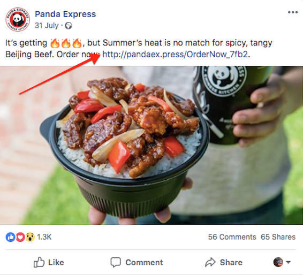303x275 pixels.
Task: Click the 31 July post timestamp
Action: (47, 26)
